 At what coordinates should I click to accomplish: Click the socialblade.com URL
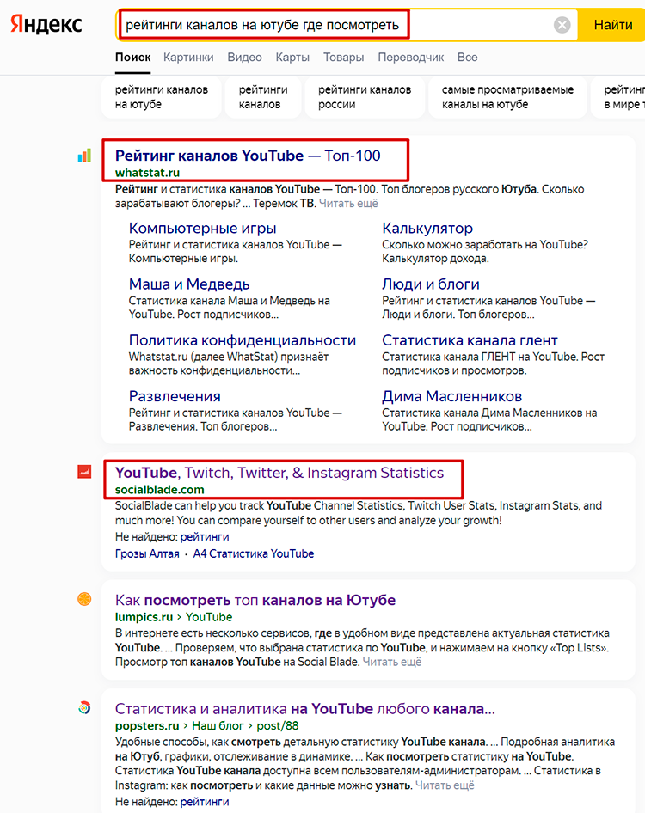pos(160,490)
